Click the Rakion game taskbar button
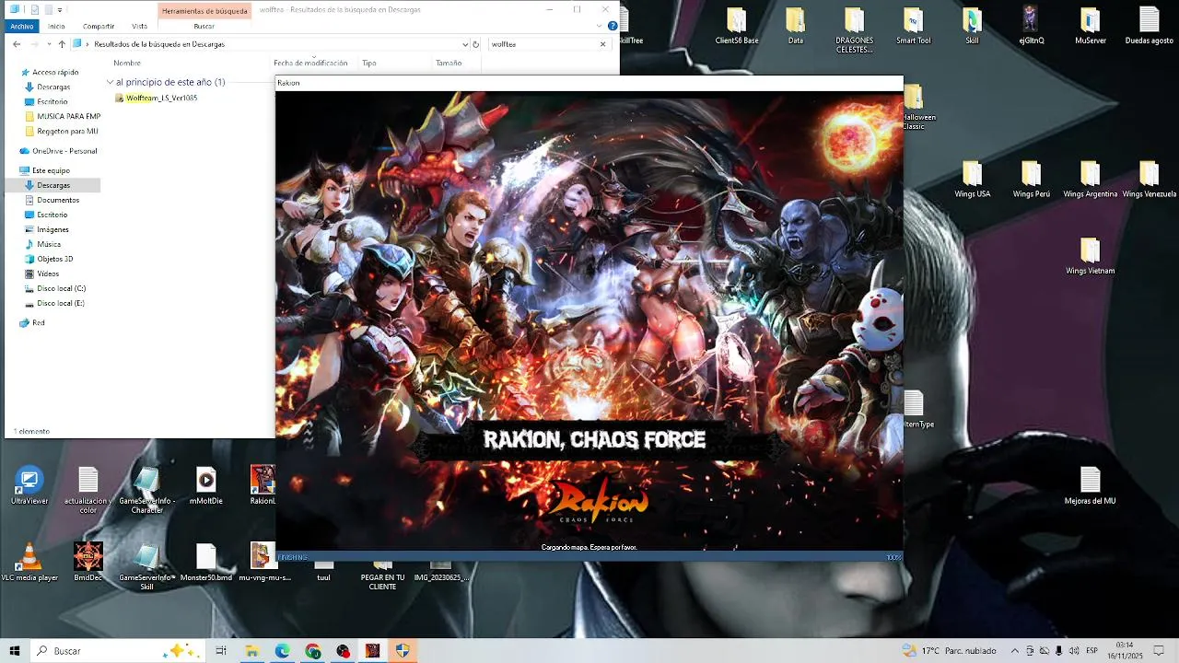Image resolution: width=1179 pixels, height=663 pixels. point(372,651)
